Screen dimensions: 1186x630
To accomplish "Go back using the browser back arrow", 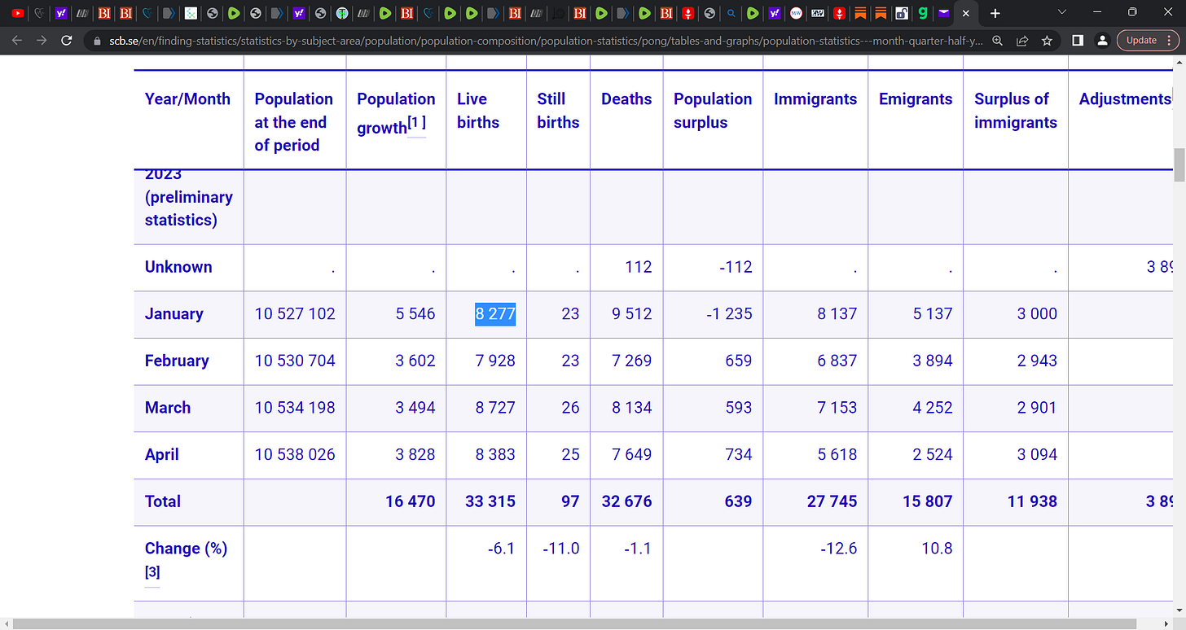I will pos(17,40).
